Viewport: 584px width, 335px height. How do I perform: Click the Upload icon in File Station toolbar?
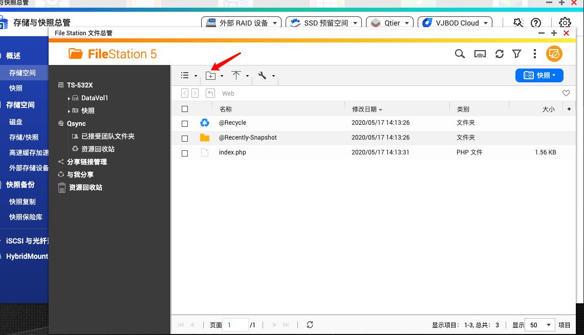click(x=236, y=75)
